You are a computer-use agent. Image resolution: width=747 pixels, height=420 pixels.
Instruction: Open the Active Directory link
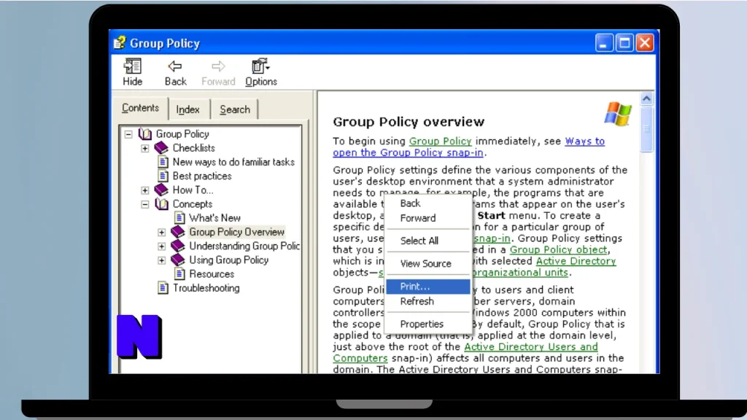pyautogui.click(x=576, y=261)
